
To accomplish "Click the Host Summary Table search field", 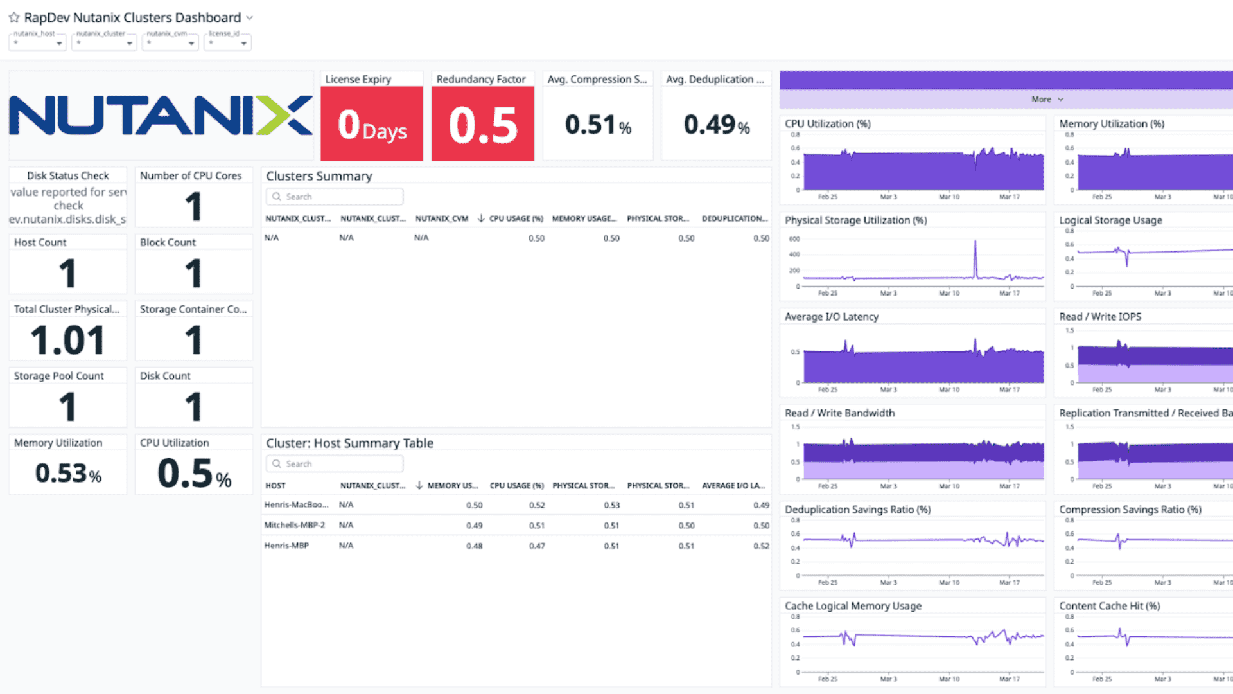I will [x=335, y=464].
